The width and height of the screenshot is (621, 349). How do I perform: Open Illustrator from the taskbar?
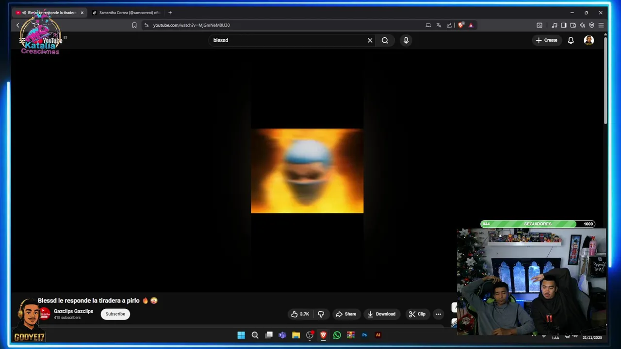pos(378,335)
